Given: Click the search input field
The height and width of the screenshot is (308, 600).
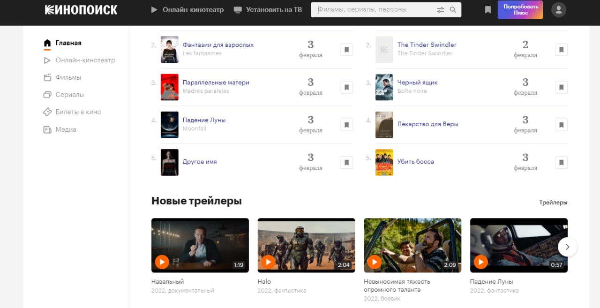Looking at the screenshot, I should coord(375,10).
